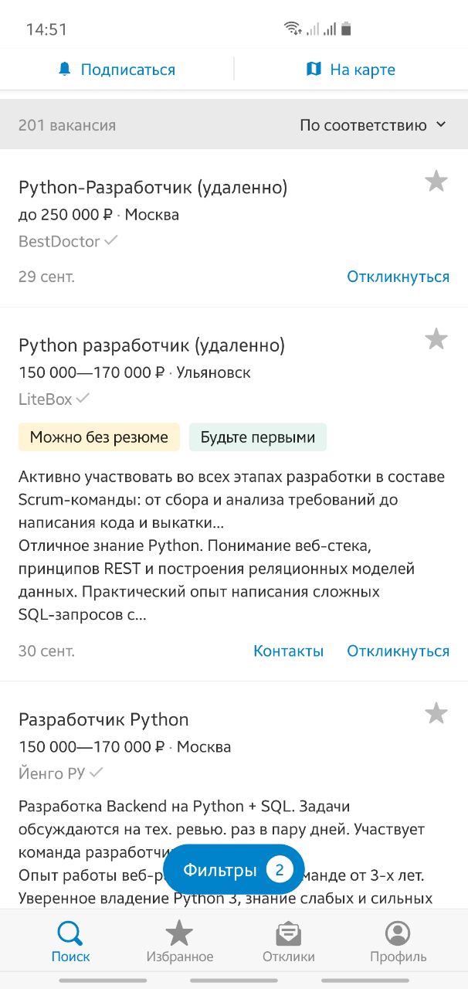The width and height of the screenshot is (468, 989).
Task: Respond to BestDoctor vacancy via Откликнуться
Action: pyautogui.click(x=398, y=277)
